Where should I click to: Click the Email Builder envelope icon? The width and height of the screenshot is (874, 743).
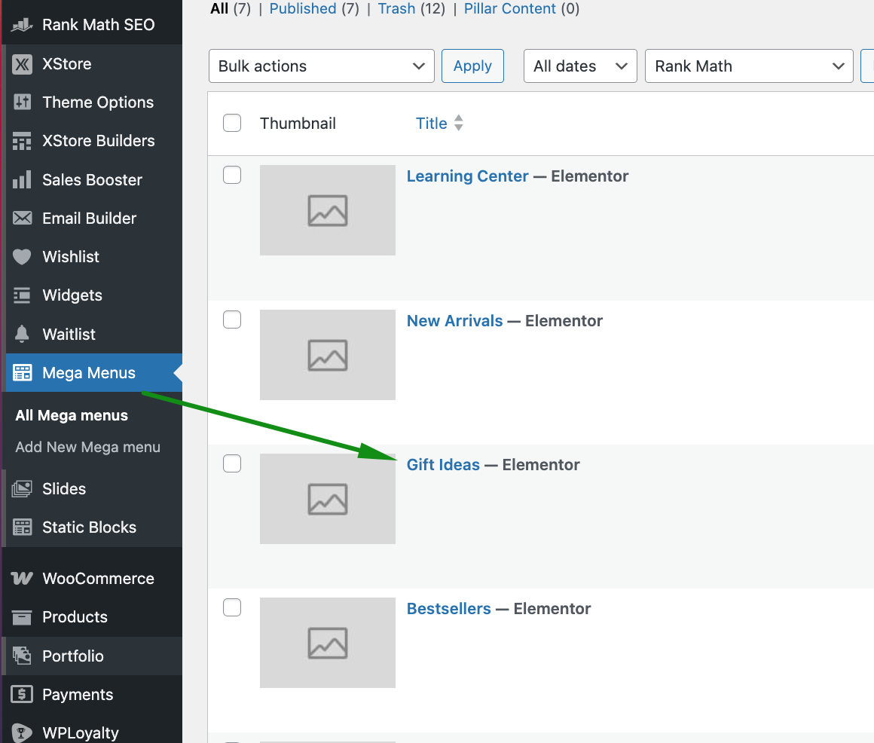22,218
